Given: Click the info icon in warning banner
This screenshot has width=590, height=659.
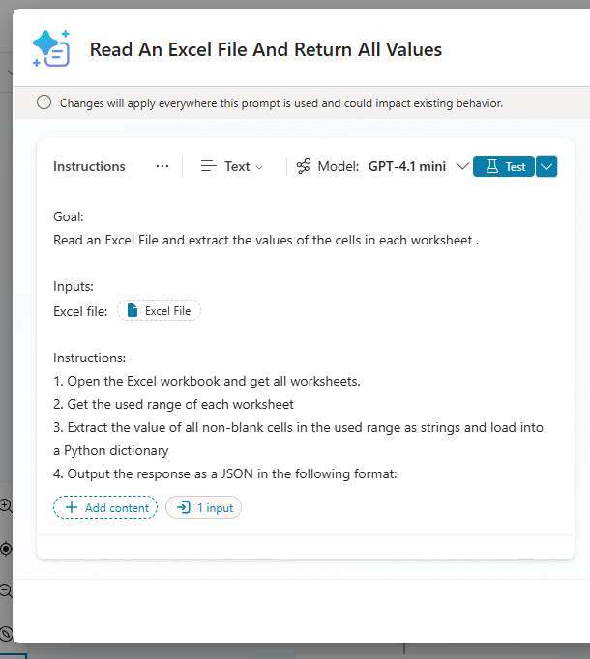Looking at the screenshot, I should [x=44, y=102].
